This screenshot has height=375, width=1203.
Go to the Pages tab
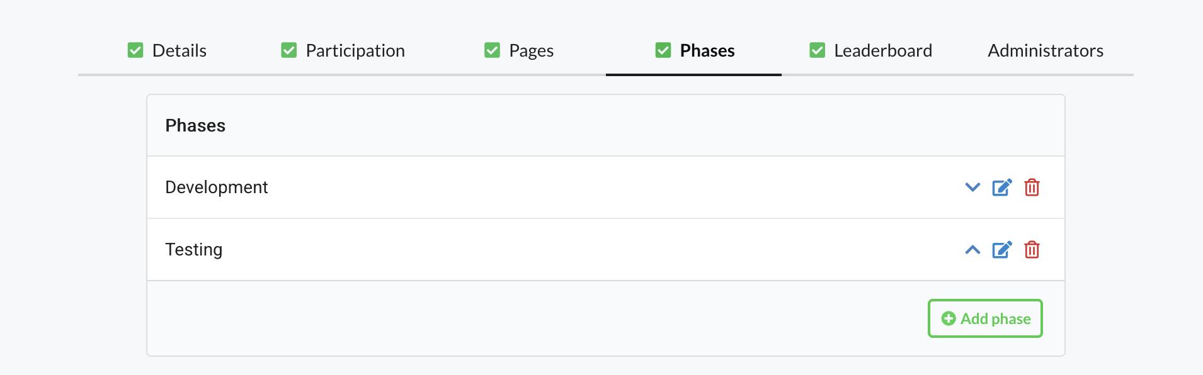coord(531,50)
